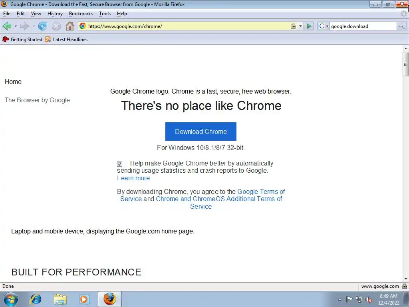This screenshot has width=409, height=307.
Task: Click the Home link on the page
Action: click(x=13, y=82)
